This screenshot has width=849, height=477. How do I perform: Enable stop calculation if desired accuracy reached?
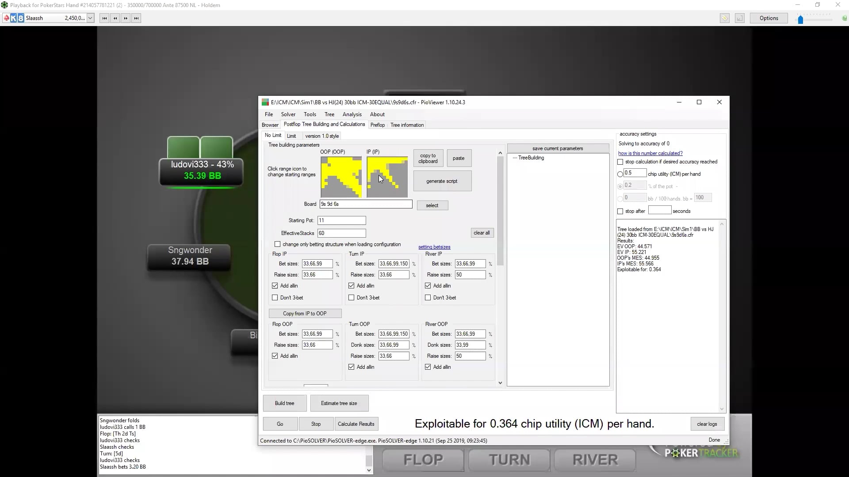click(620, 162)
